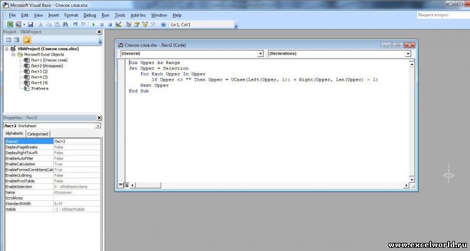Click the View Microsoft Excel toolbar icon
Viewport: 470px width, 251px height.
click(x=10, y=24)
